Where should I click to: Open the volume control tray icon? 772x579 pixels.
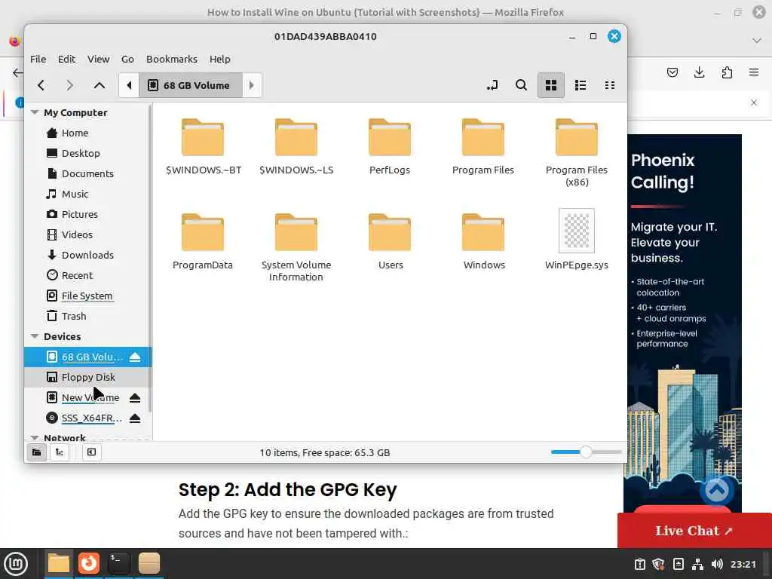tap(717, 564)
